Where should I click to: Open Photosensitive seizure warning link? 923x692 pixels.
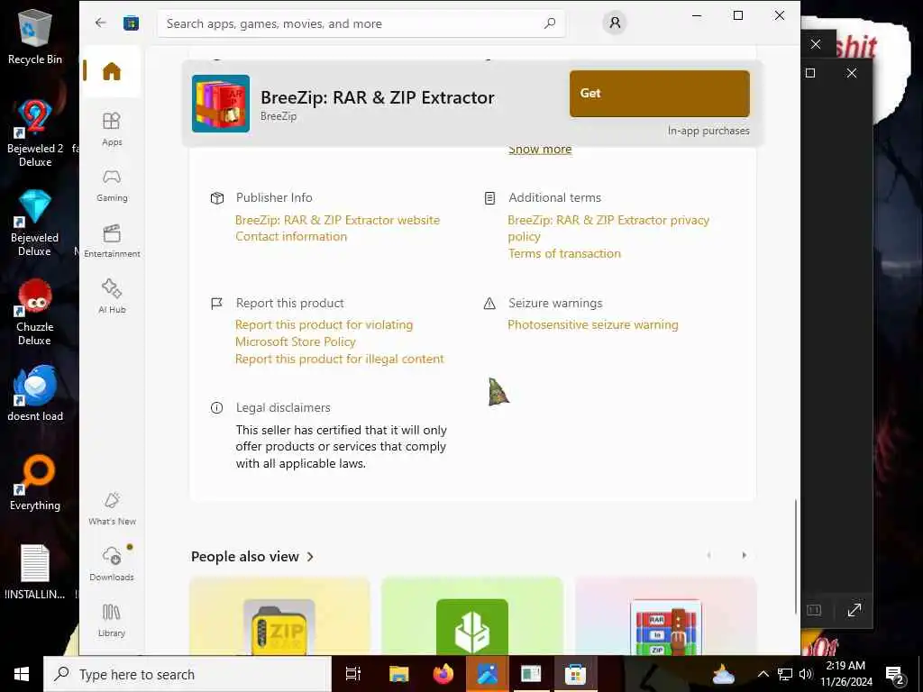(593, 324)
